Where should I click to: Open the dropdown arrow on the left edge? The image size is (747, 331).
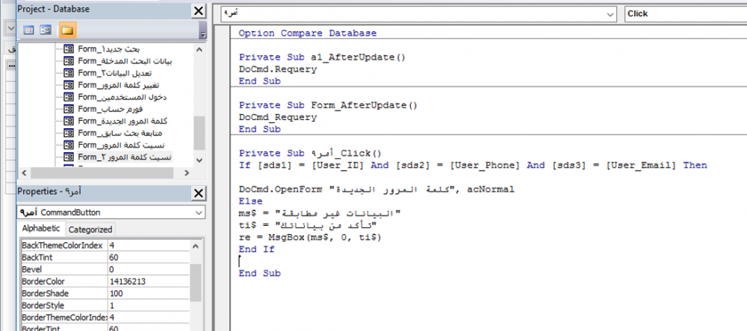[x=10, y=28]
